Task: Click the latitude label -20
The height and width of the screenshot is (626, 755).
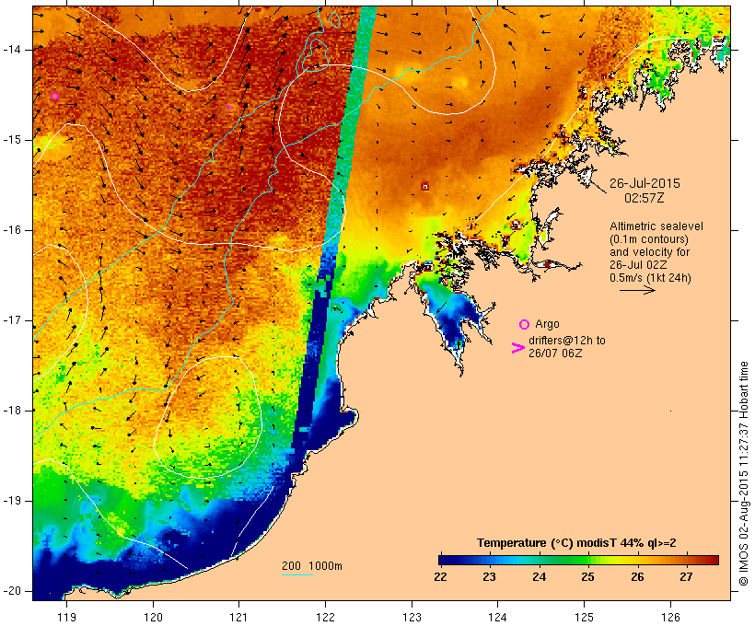Action: click(11, 591)
